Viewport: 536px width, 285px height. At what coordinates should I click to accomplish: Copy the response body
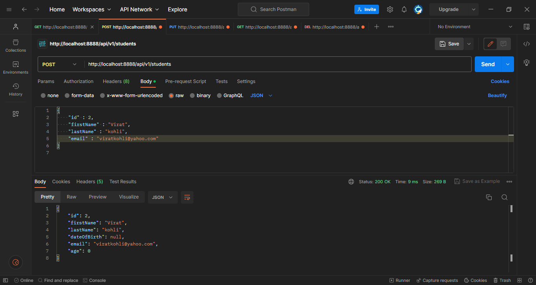coord(489,197)
